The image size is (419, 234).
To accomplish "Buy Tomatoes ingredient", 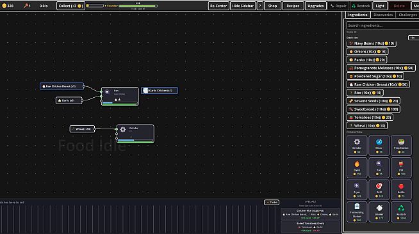I will click(x=370, y=118).
